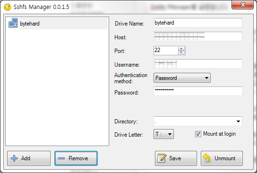Expand the Directory combo box arrow
Image resolution: width=257 pixels, height=173 pixels.
238,121
